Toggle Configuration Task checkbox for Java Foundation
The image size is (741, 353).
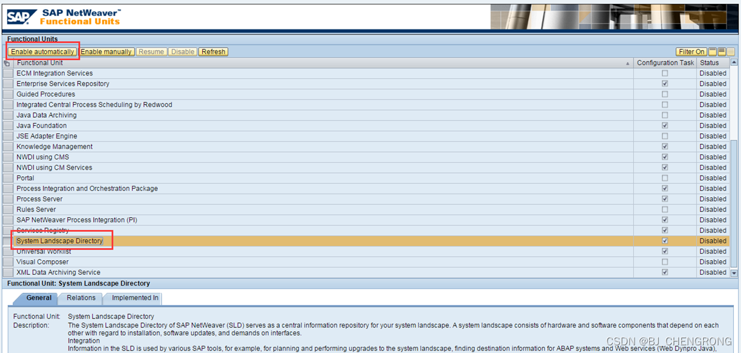click(665, 126)
